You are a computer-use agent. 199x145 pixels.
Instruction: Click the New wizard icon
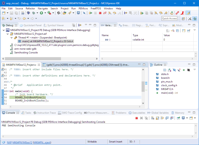click(x=4, y=13)
